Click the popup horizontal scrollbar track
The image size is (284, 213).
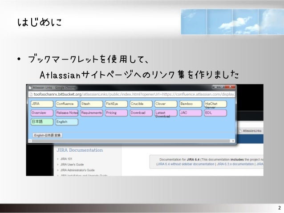pyautogui.click(x=131, y=141)
